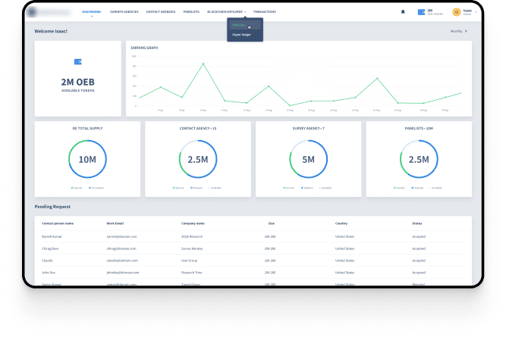Open the Dashboard tab
The image size is (506, 337).
91,12
